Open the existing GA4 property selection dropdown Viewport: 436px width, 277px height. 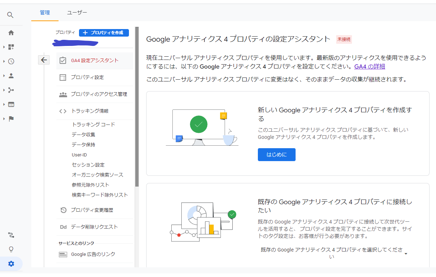(x=334, y=253)
